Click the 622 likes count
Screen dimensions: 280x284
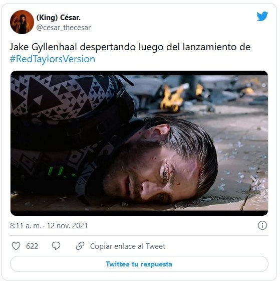pos(32,246)
